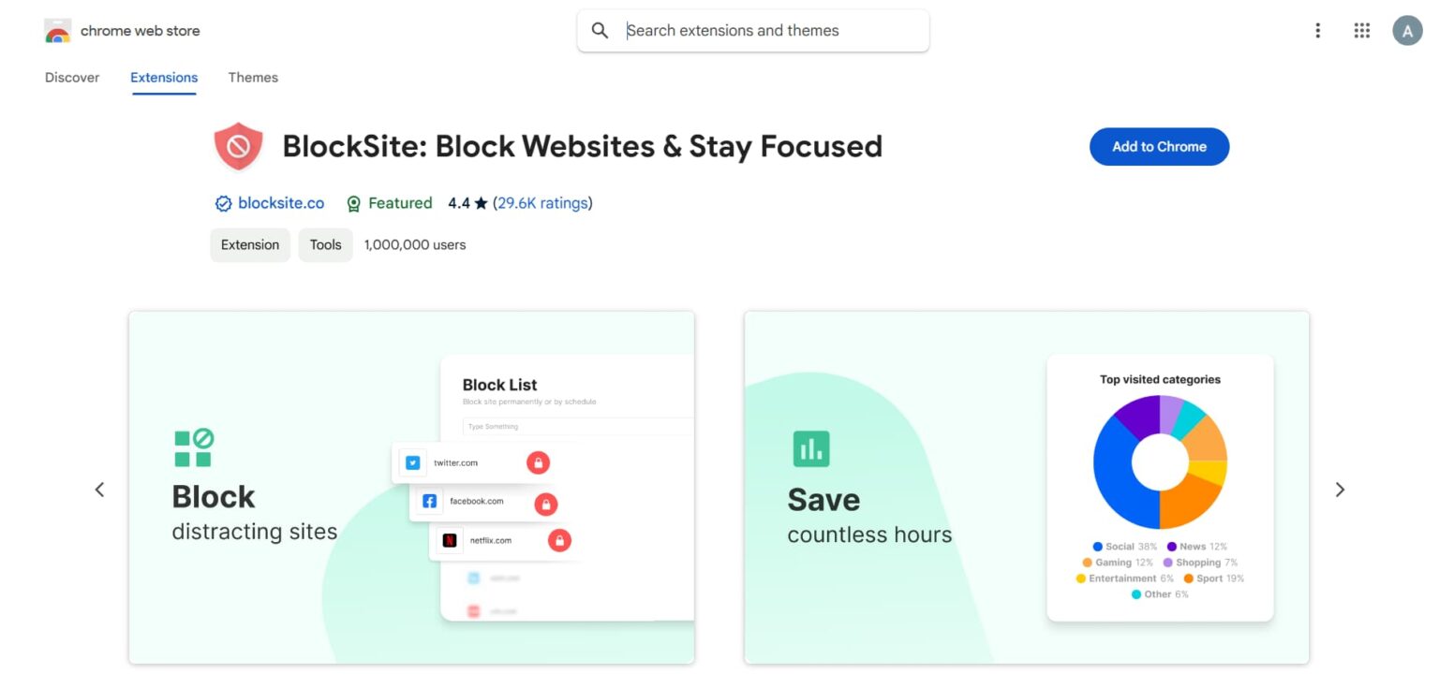Open the three-dot more options menu
The width and height of the screenshot is (1439, 688).
point(1317,31)
